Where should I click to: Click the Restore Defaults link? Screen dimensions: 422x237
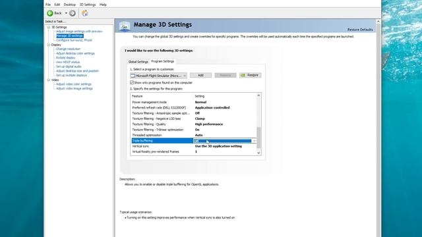360,30
